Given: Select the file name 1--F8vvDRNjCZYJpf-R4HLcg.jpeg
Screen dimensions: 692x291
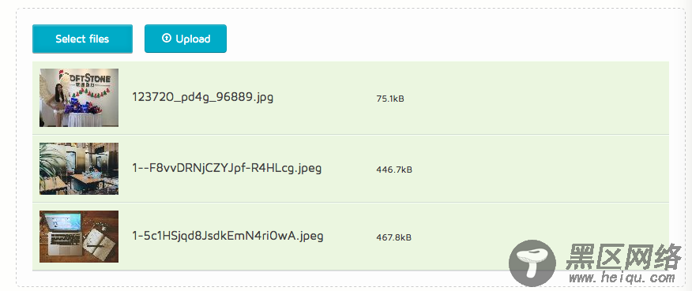Looking at the screenshot, I should [227, 168].
